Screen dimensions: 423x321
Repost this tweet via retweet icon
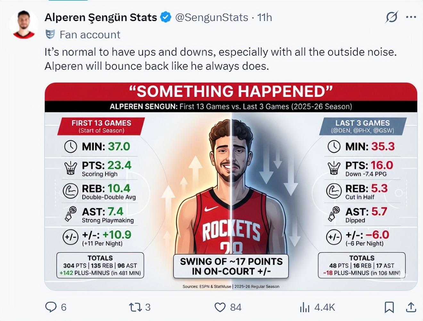(135, 307)
